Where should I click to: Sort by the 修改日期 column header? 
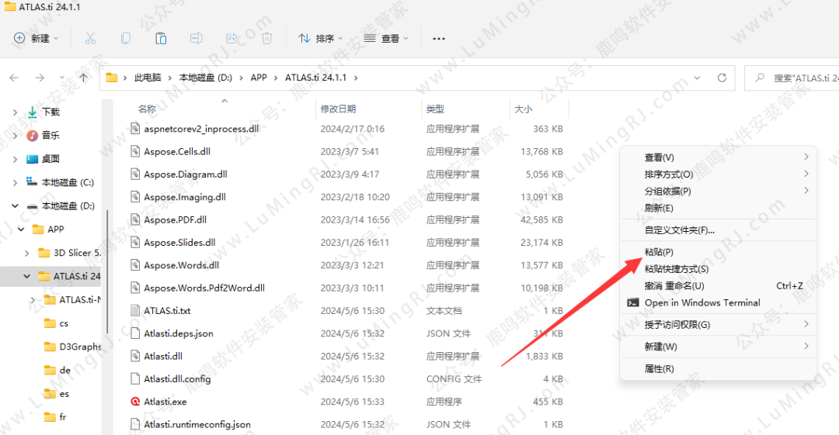(338, 109)
